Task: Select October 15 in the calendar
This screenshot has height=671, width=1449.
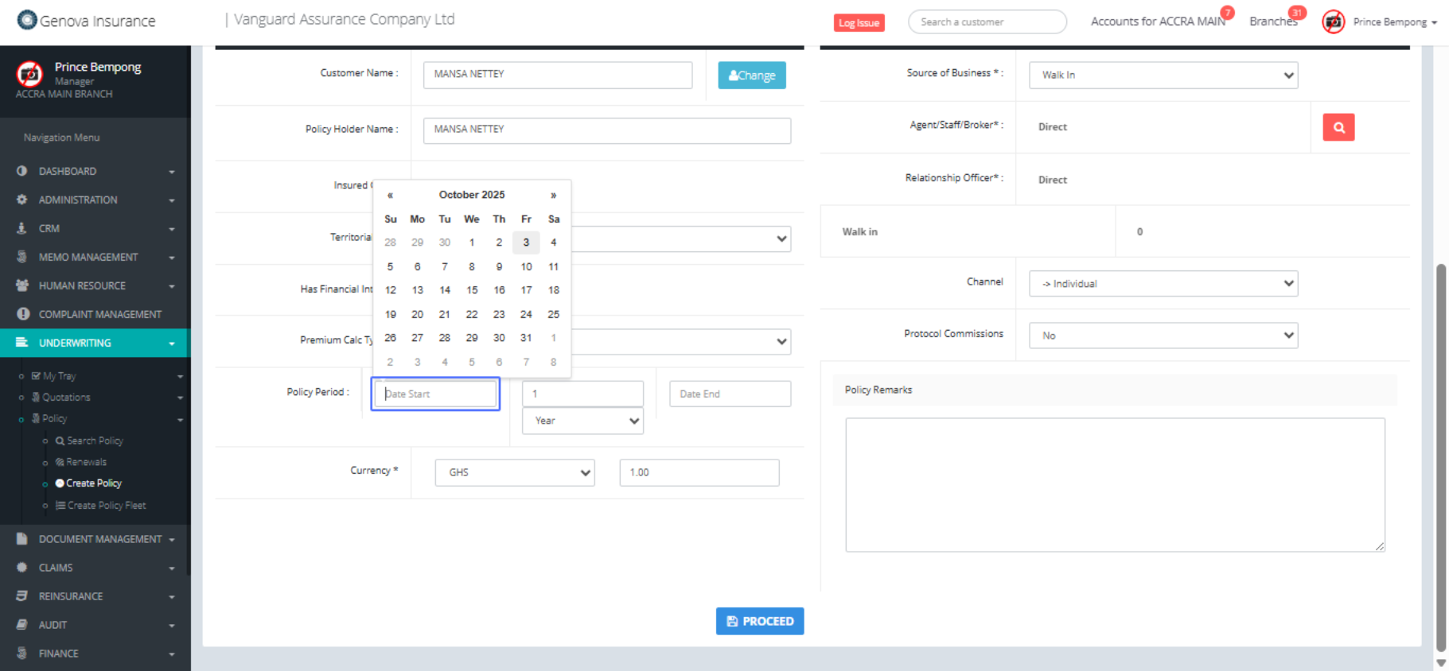Action: 472,290
